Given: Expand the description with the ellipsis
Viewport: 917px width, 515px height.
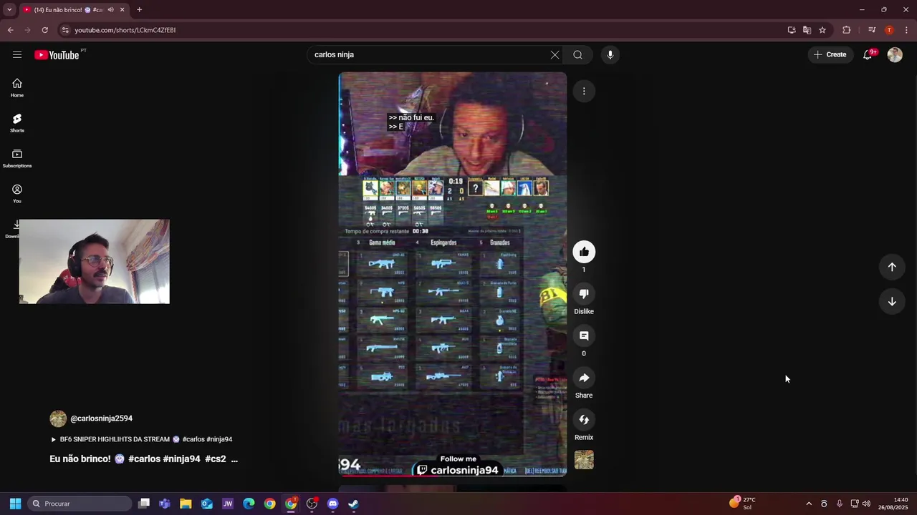Looking at the screenshot, I should coord(234,459).
